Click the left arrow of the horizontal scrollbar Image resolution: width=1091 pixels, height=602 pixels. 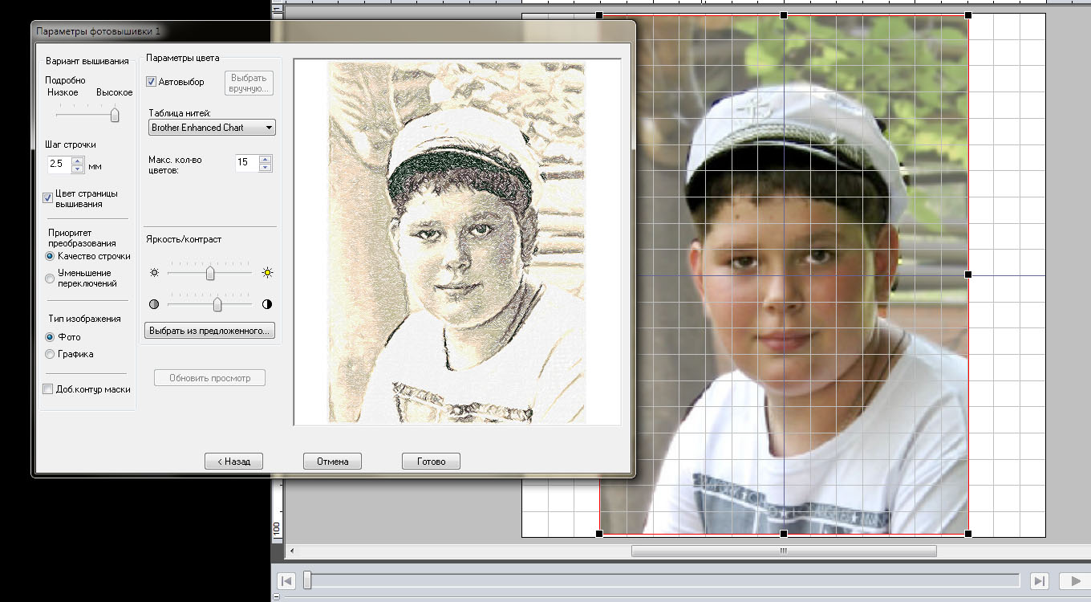[292, 551]
